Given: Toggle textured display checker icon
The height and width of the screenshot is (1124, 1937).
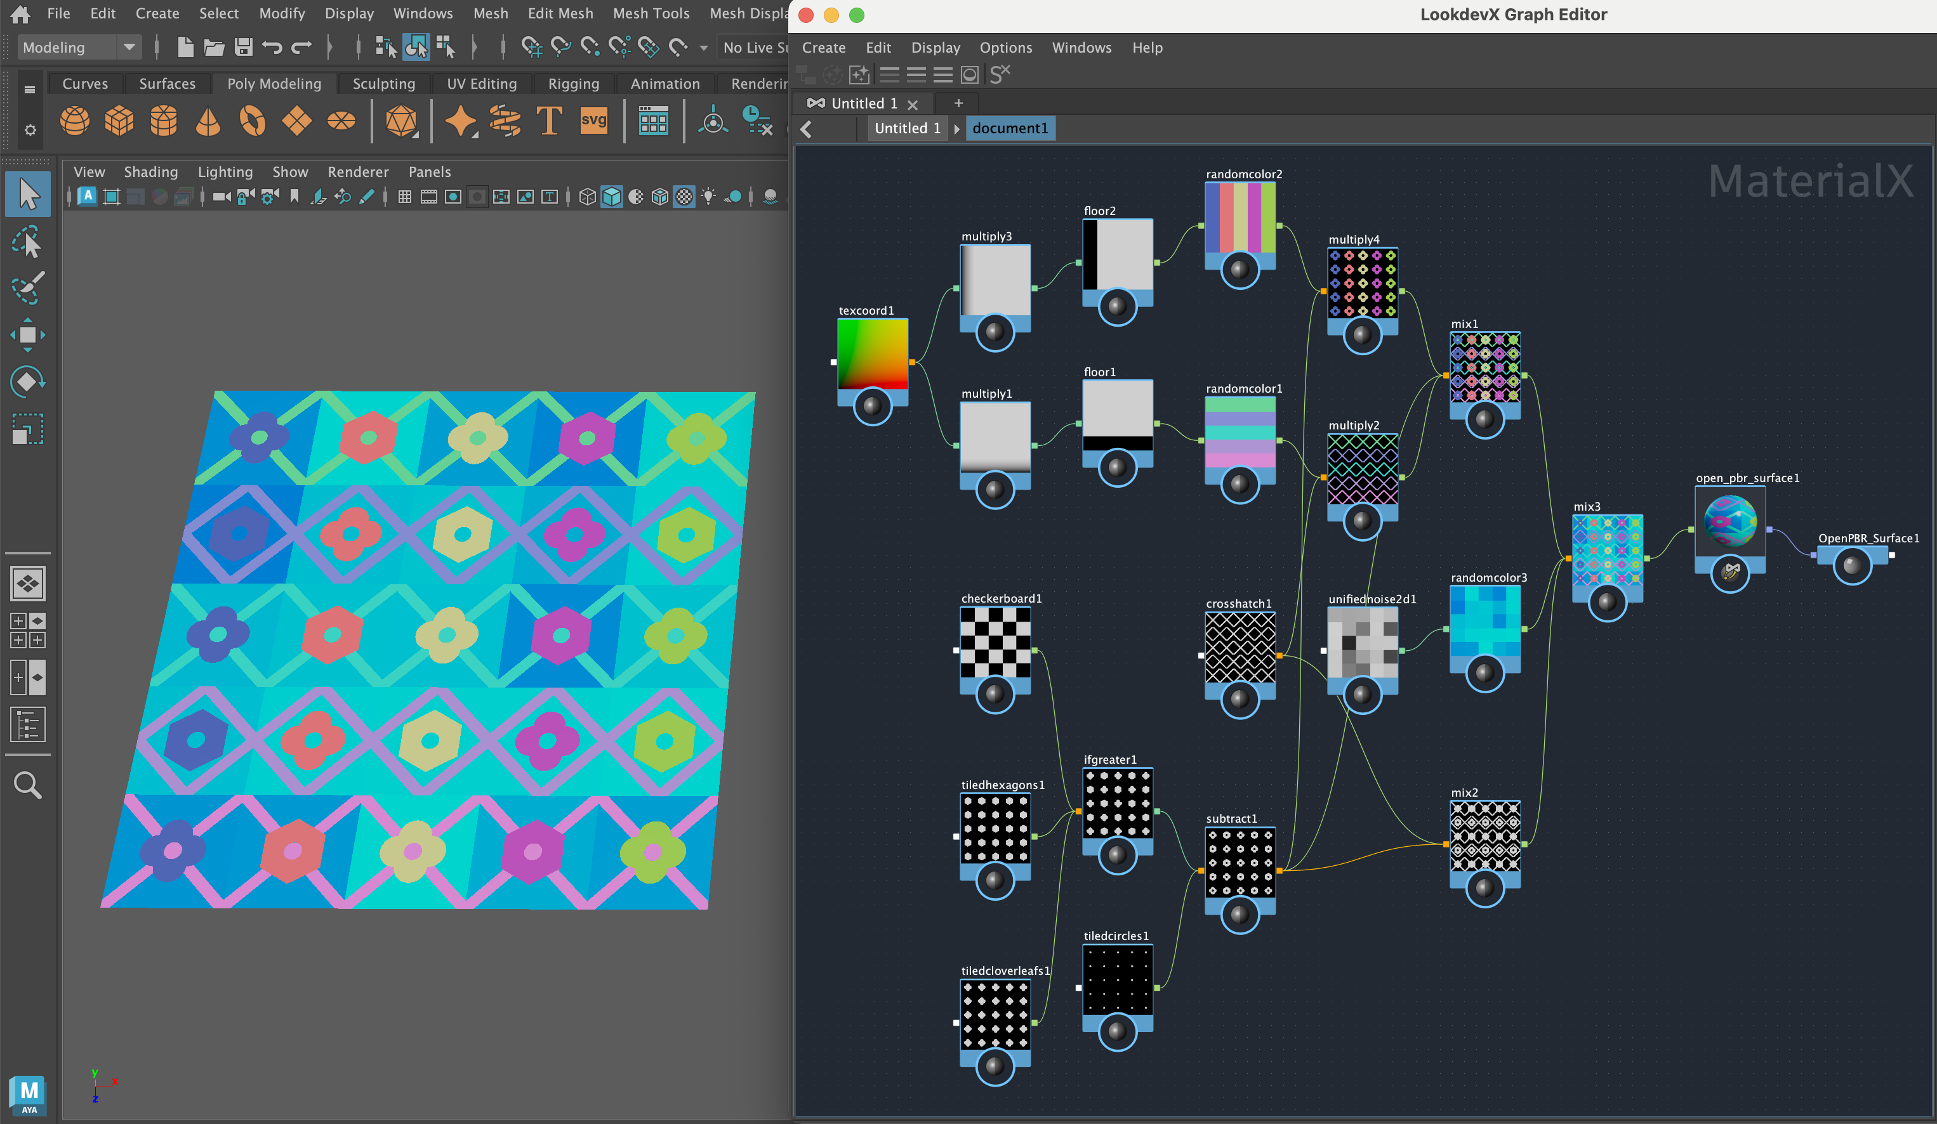Looking at the screenshot, I should 684,197.
